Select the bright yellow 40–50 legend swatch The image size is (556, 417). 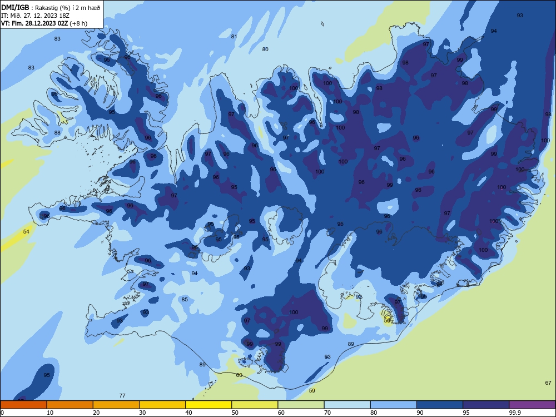tap(209, 405)
